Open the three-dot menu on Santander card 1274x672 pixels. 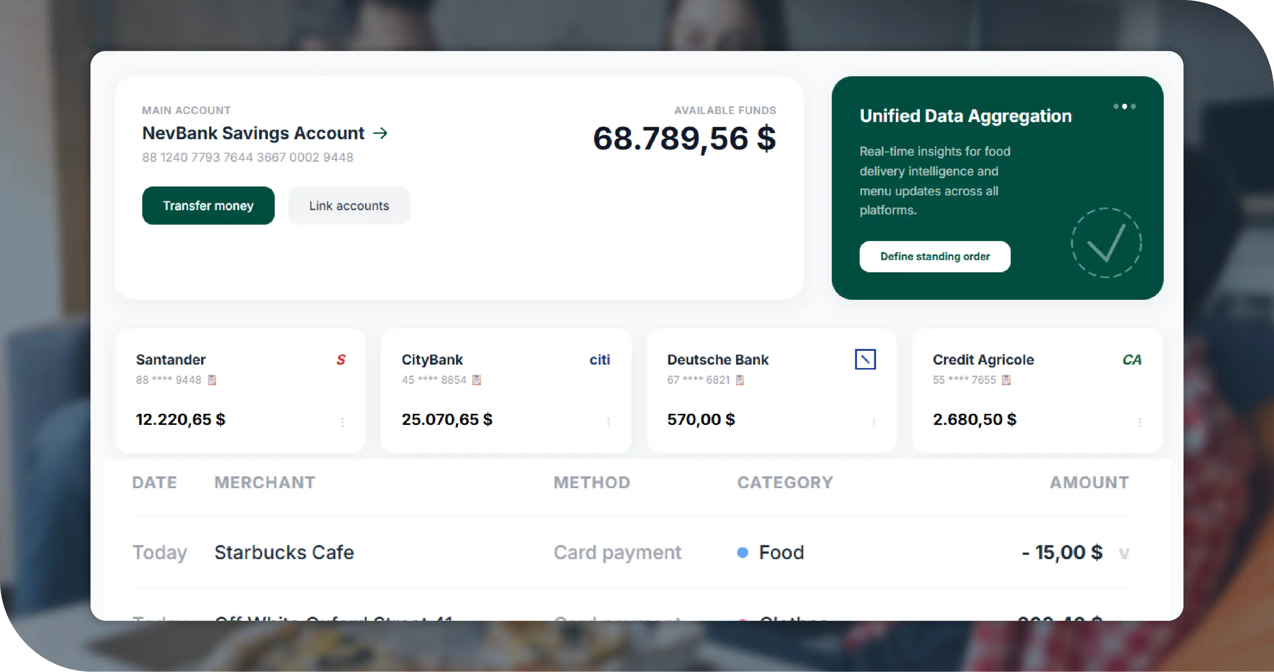[x=342, y=422]
